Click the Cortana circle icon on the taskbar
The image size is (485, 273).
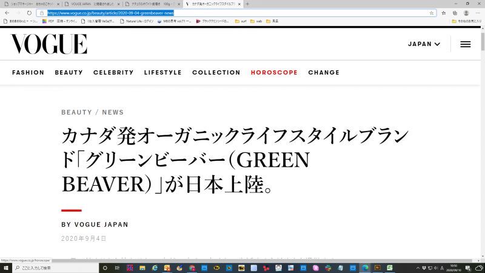[105, 268]
